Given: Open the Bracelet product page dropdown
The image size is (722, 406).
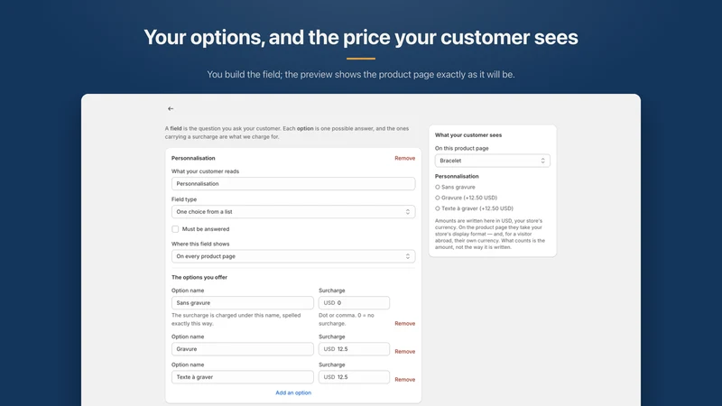Looking at the screenshot, I should [x=492, y=161].
